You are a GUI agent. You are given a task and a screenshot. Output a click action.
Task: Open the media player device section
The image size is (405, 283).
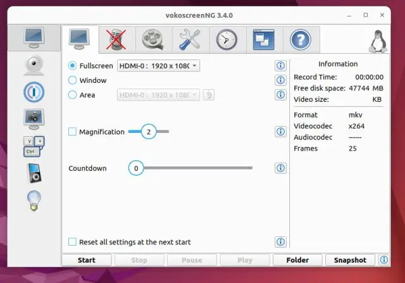[x=34, y=173]
